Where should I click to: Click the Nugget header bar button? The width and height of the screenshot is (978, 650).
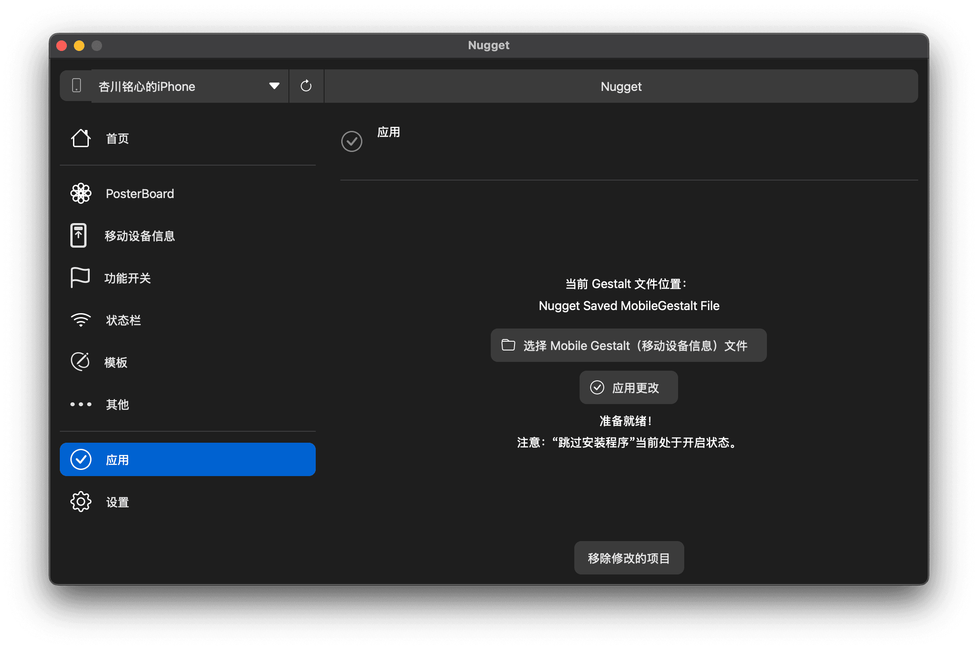(620, 86)
